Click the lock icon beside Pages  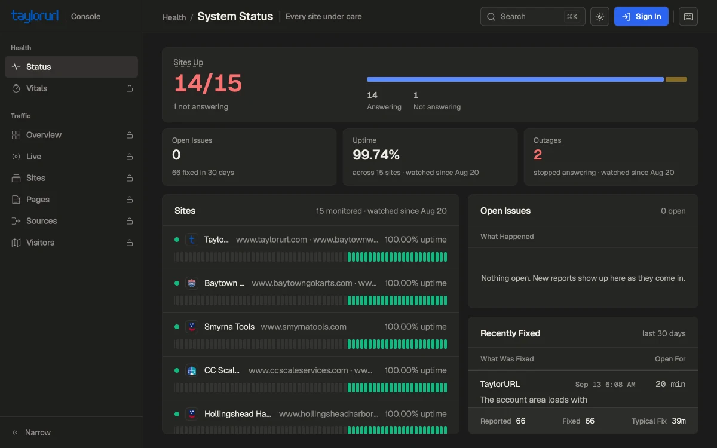[x=130, y=200]
